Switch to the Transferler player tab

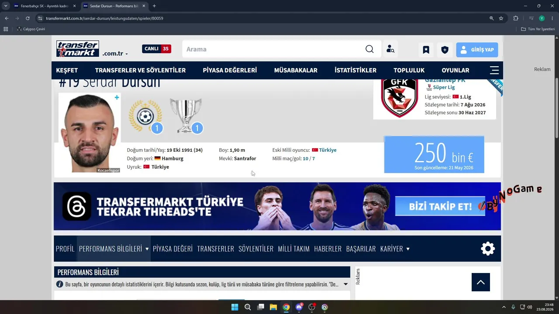coord(215,249)
